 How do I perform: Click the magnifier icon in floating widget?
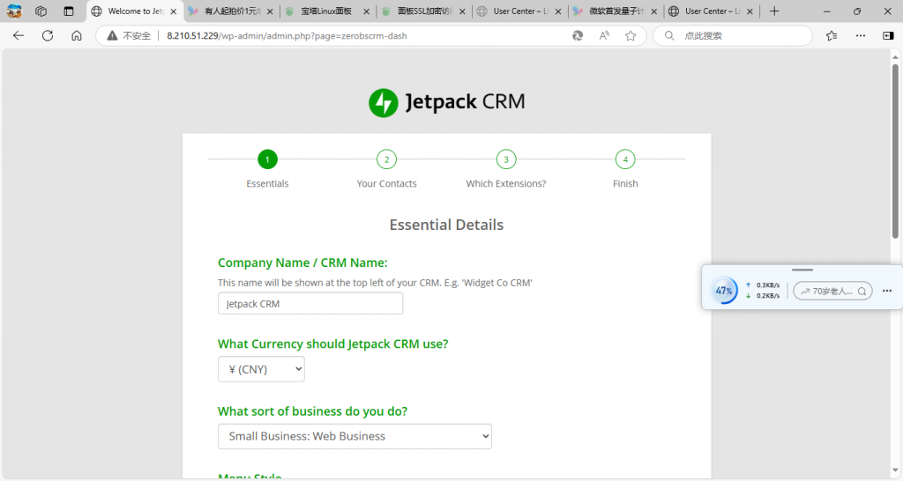(x=862, y=291)
